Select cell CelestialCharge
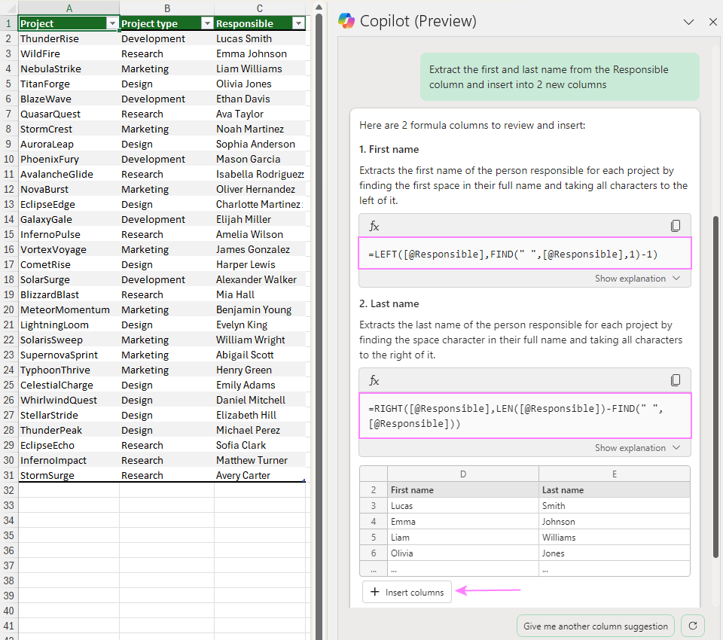 click(x=69, y=385)
